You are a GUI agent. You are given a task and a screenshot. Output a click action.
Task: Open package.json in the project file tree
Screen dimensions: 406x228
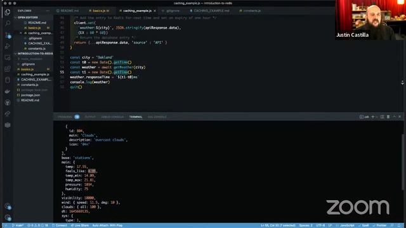pyautogui.click(x=30, y=95)
